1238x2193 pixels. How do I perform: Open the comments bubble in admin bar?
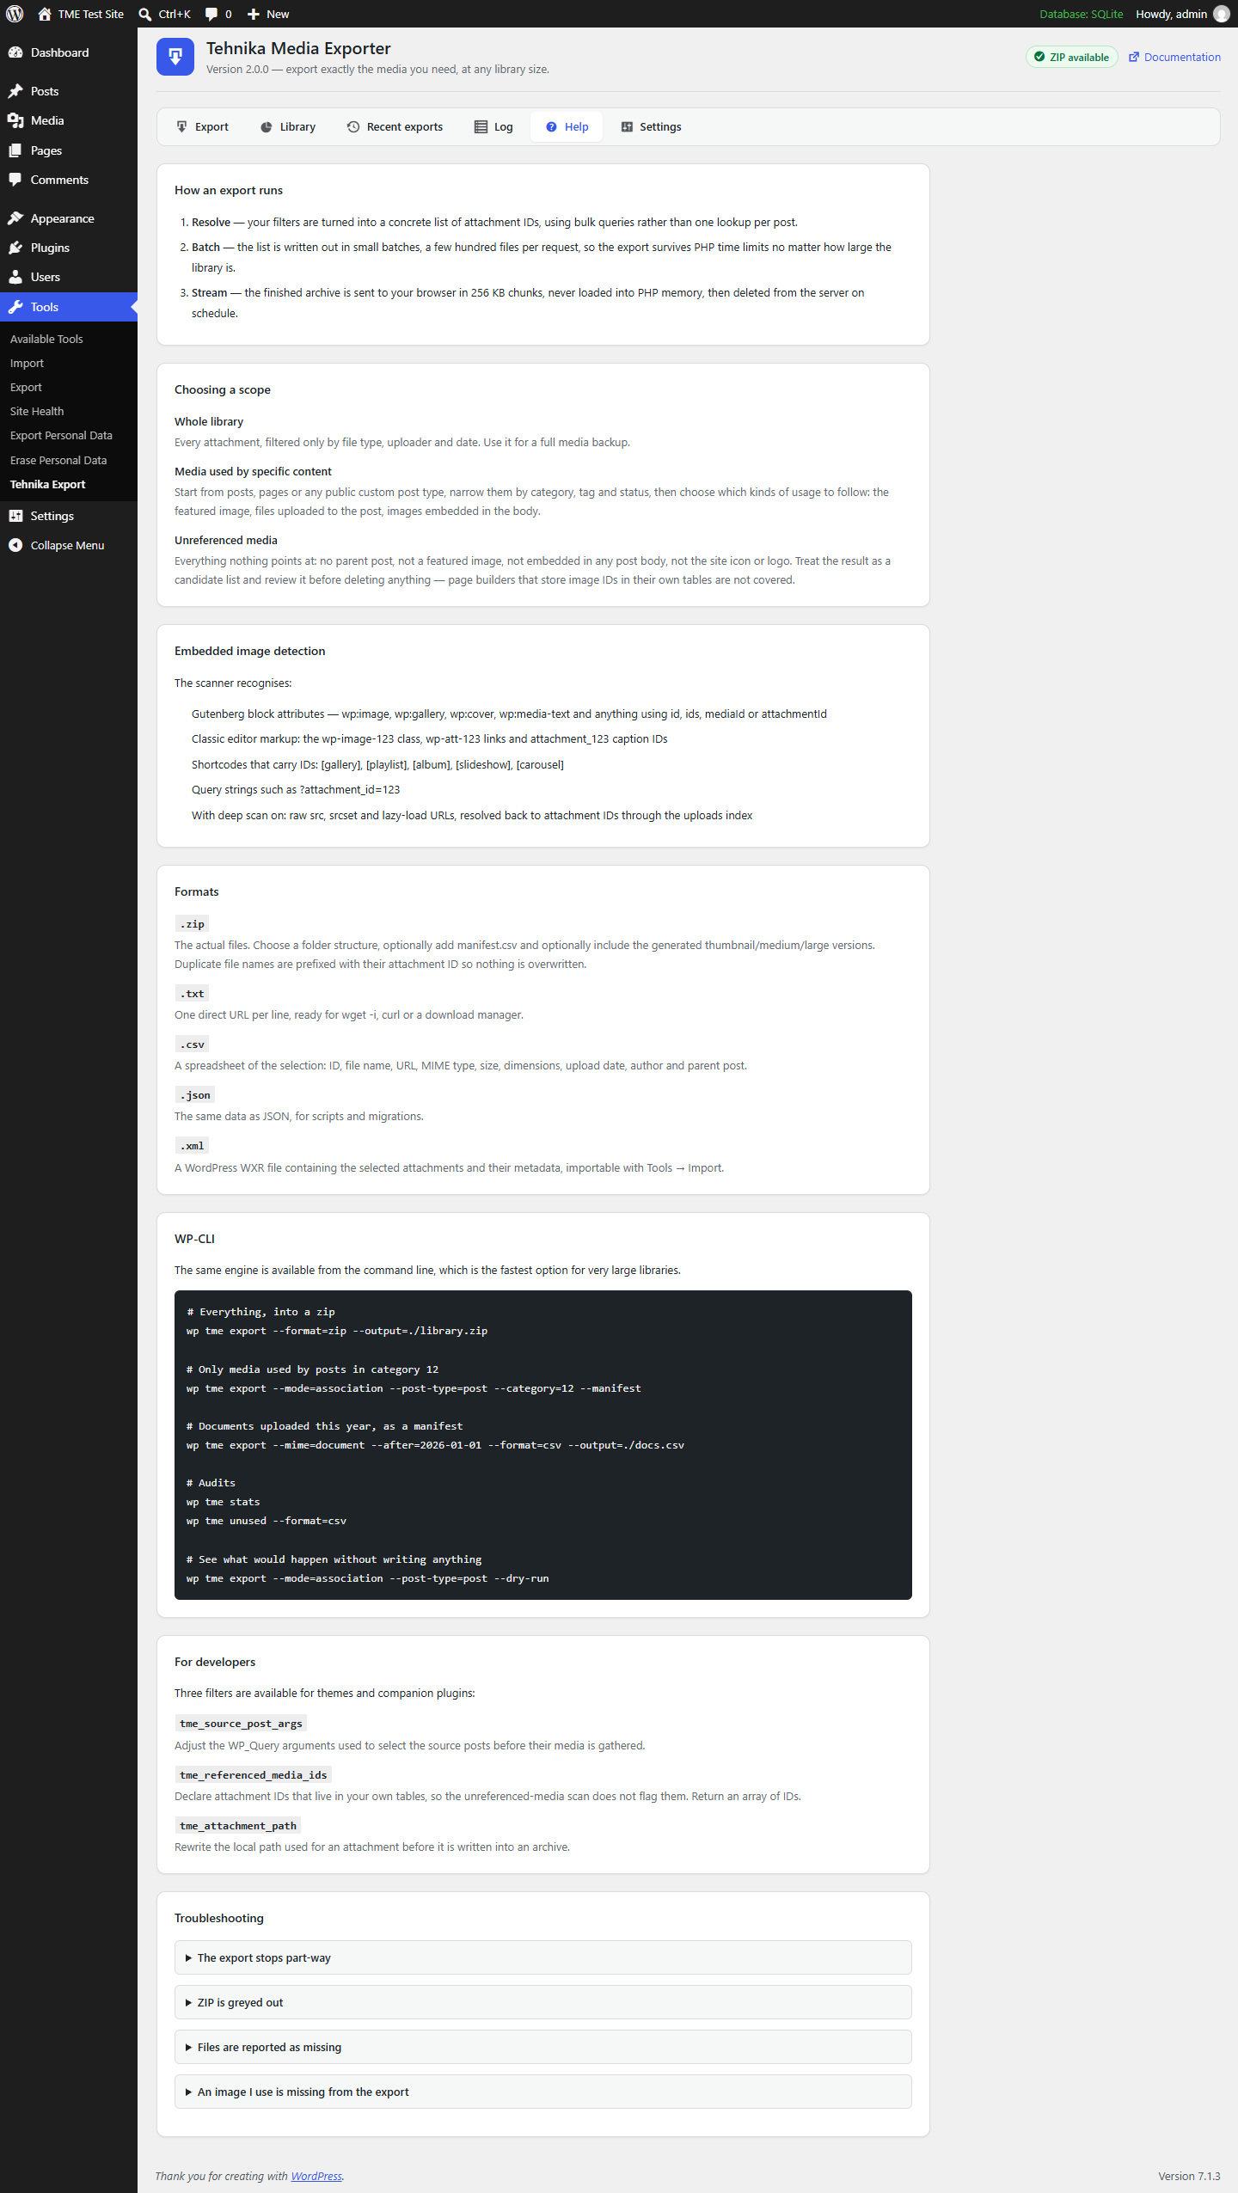(211, 14)
